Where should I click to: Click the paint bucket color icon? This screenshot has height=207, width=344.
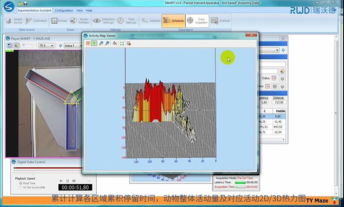click(x=115, y=44)
